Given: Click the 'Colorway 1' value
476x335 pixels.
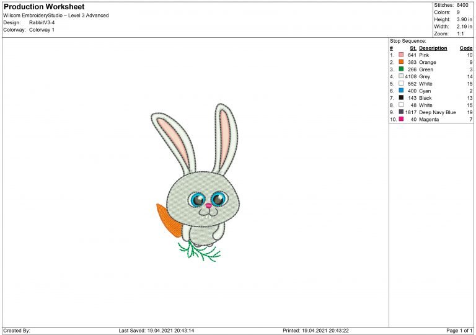Looking at the screenshot, I should [x=42, y=30].
